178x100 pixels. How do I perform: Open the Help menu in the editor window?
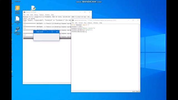(x=101, y=23)
